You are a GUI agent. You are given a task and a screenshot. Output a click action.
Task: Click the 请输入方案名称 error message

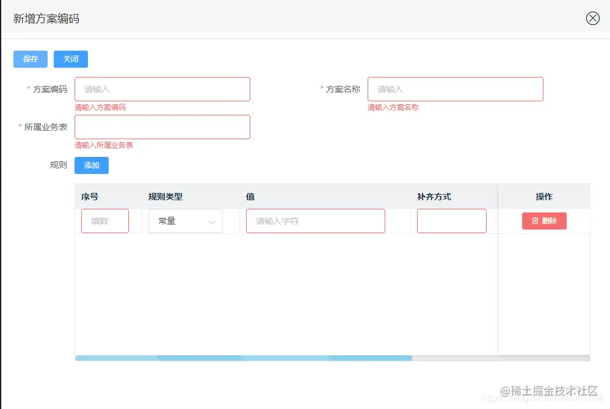point(393,107)
